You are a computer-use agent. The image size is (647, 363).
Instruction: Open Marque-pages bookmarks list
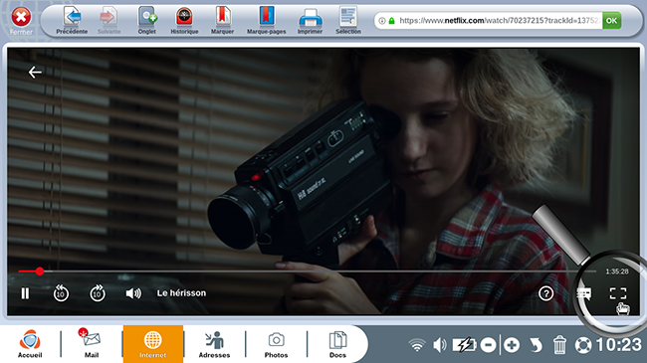[x=266, y=21]
